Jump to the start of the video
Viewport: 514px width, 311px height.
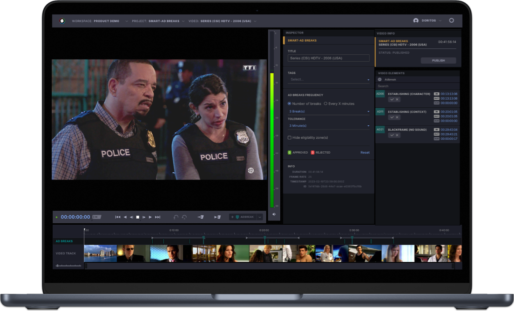click(118, 217)
